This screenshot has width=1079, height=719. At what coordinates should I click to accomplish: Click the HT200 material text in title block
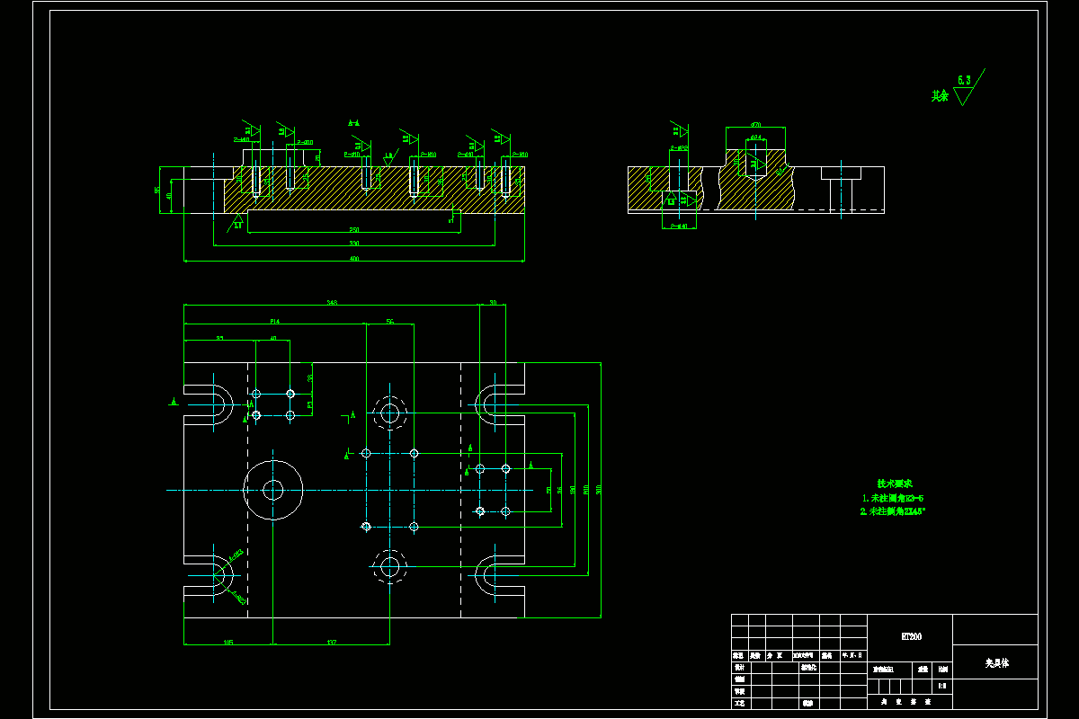[x=911, y=636]
